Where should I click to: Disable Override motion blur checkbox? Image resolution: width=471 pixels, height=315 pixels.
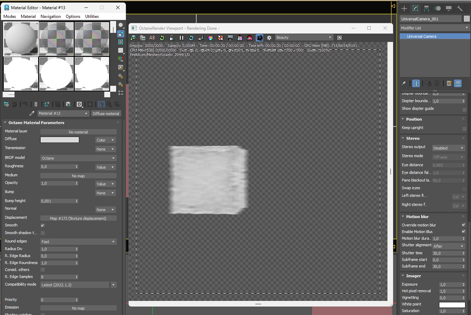pyautogui.click(x=464, y=225)
